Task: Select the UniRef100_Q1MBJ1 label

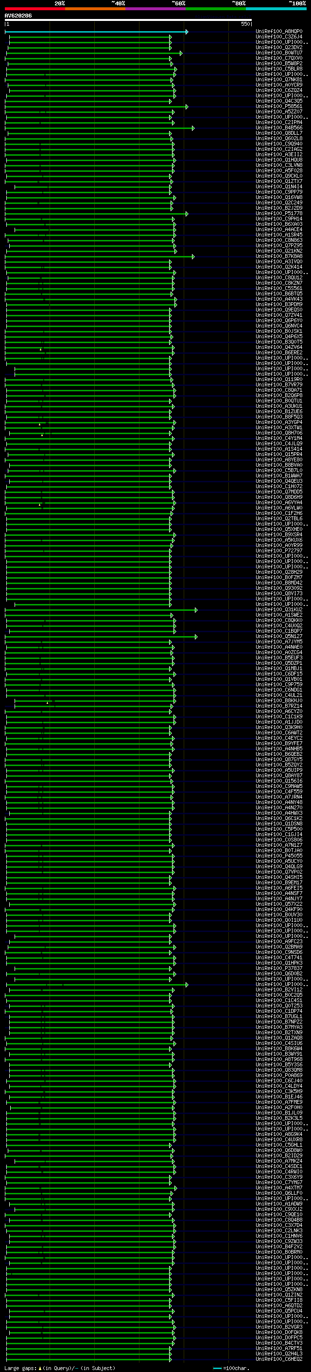Action: (x=279, y=668)
